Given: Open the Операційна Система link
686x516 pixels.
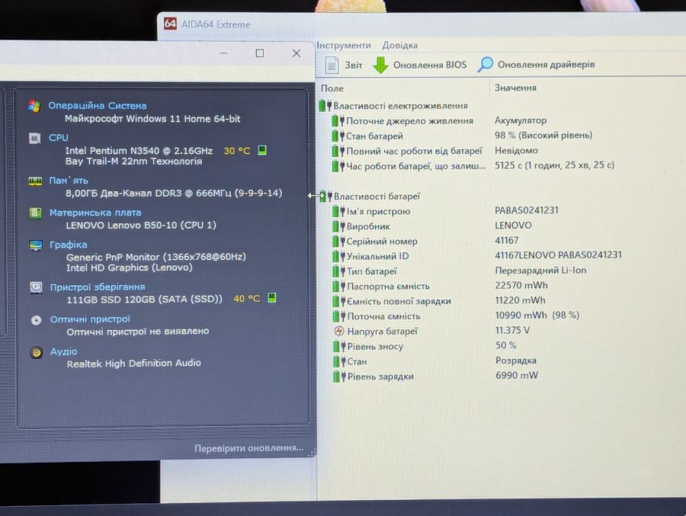Looking at the screenshot, I should point(97,105).
